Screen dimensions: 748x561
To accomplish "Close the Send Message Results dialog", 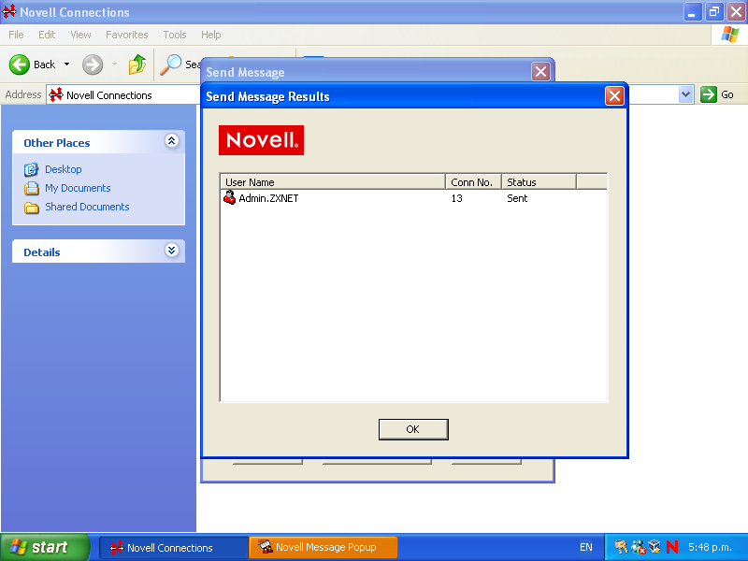I will (614, 96).
